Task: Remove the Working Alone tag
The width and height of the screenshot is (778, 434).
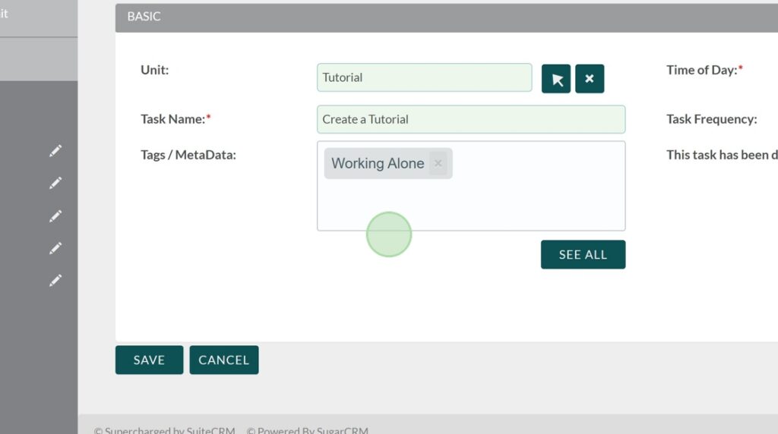Action: (438, 164)
